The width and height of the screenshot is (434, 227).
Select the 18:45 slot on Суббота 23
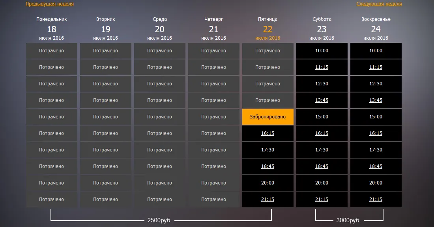tap(322, 166)
